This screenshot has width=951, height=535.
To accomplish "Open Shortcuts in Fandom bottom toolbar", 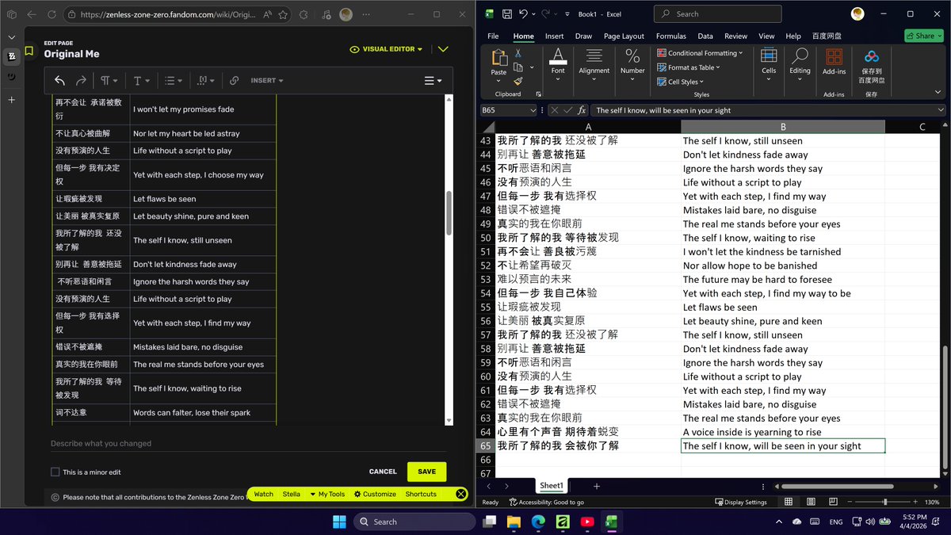I will 421,494.
